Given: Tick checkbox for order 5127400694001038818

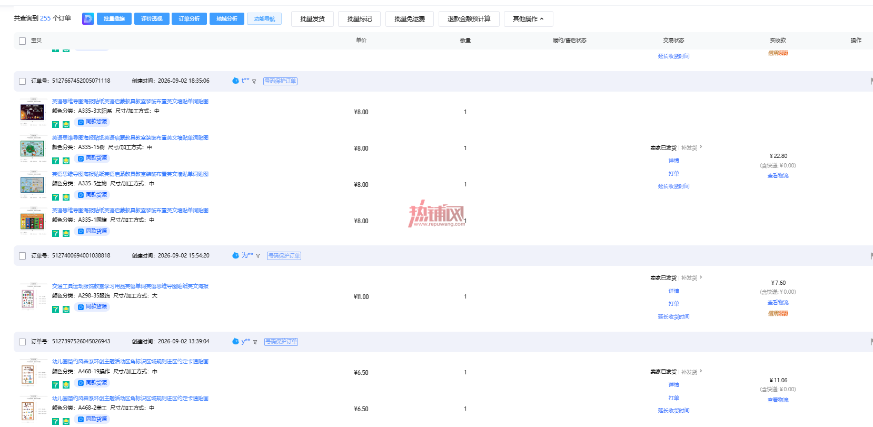Looking at the screenshot, I should (x=22, y=256).
